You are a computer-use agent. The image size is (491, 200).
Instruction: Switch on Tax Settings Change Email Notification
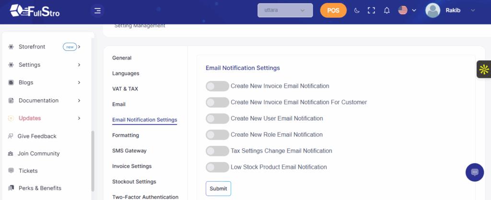(217, 151)
